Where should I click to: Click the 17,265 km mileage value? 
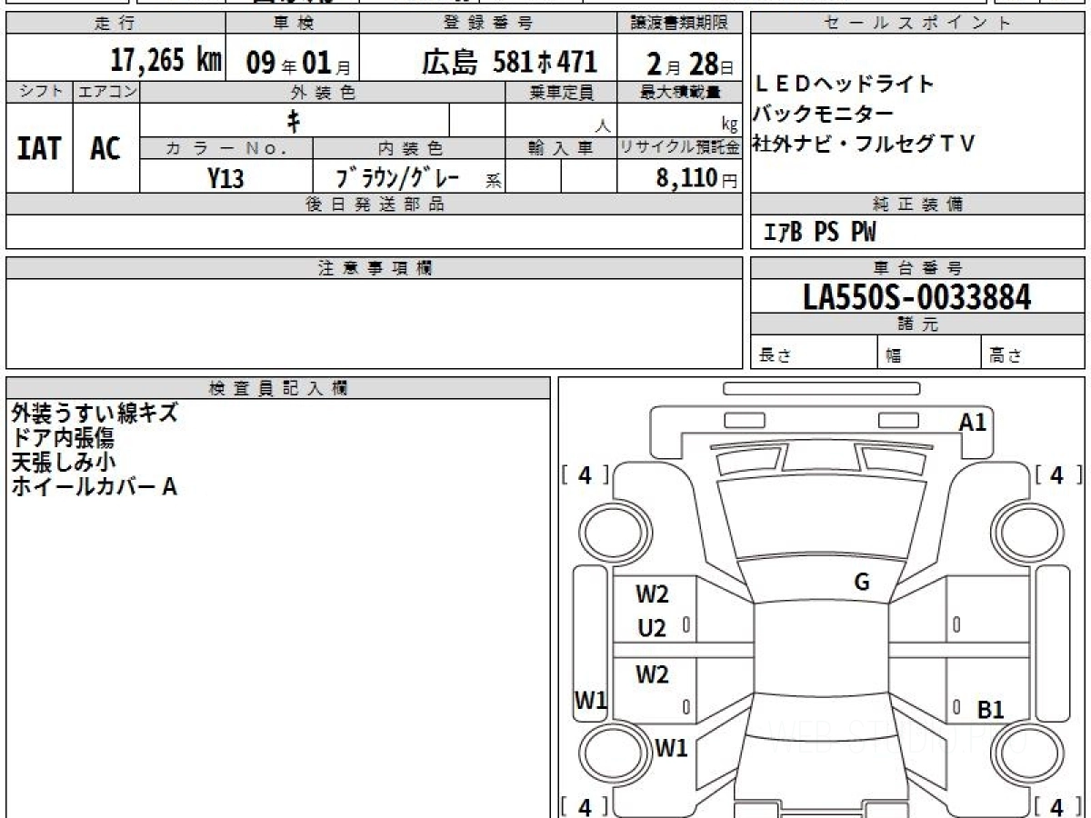(x=165, y=61)
